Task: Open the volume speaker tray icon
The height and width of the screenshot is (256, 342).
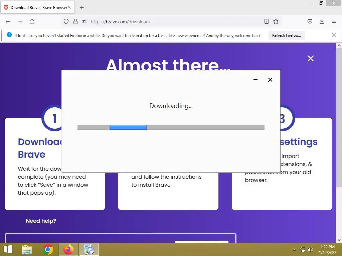Action: click(x=310, y=249)
